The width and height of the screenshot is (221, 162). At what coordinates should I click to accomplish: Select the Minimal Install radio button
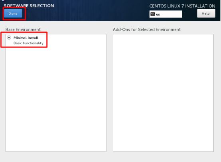[9, 37]
